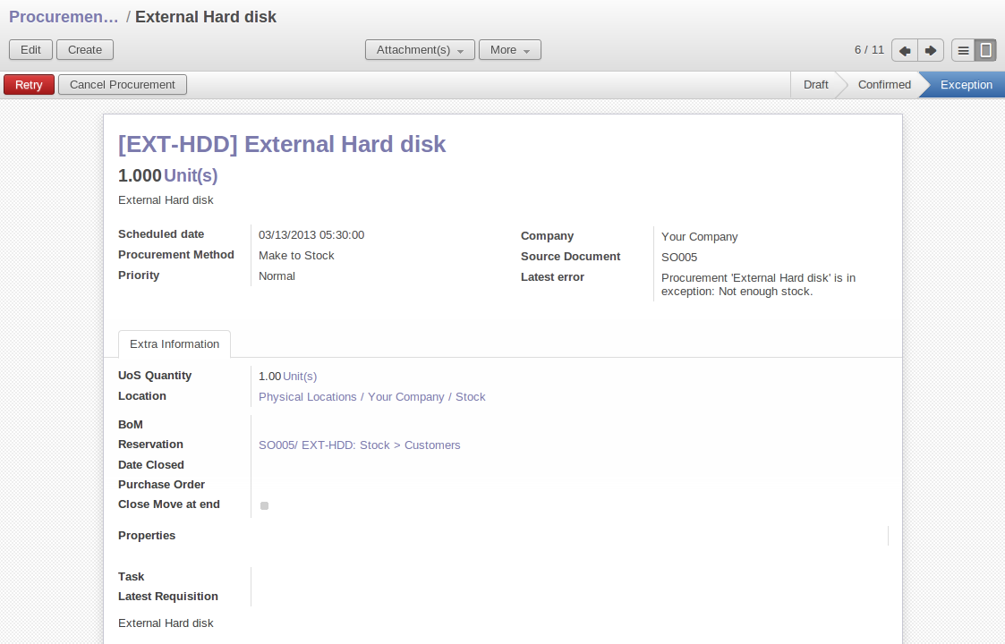This screenshot has height=644, width=1005.
Task: Click the Unit(s) link beside UoS Quantity
Action: (300, 377)
